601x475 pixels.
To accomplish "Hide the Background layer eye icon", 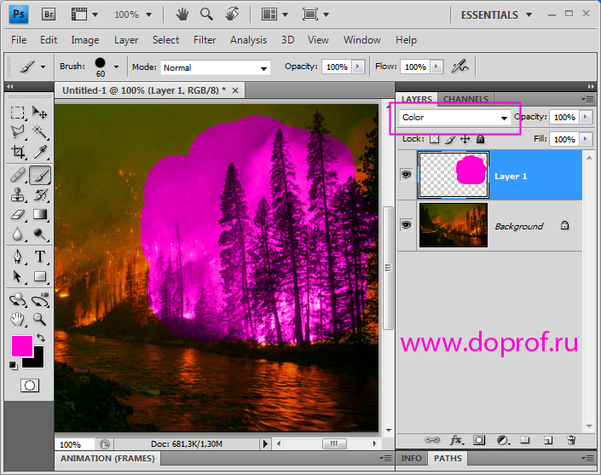I will pos(406,224).
